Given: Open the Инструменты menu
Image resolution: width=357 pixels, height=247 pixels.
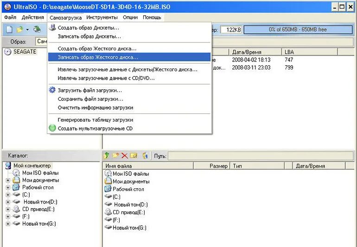Looking at the screenshot, I should pos(102,17).
